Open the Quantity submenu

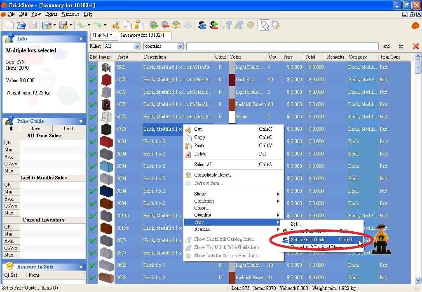coord(234,215)
